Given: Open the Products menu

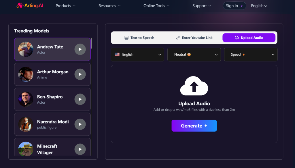Looking at the screenshot, I should click(65, 6).
